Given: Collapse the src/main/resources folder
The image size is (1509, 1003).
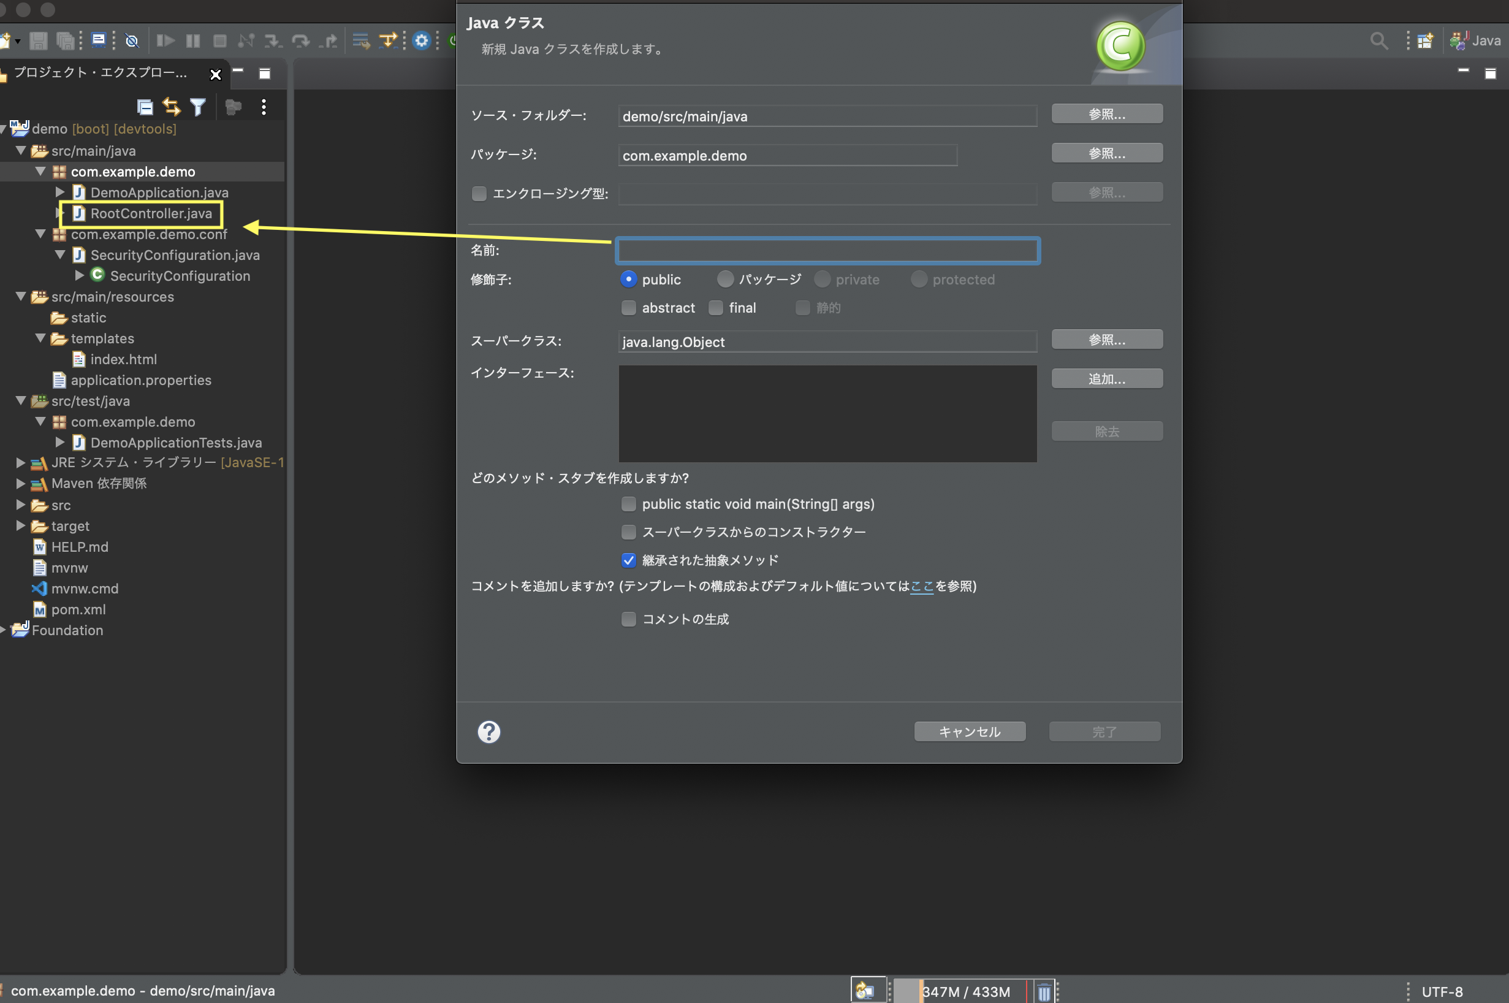Looking at the screenshot, I should [x=20, y=296].
